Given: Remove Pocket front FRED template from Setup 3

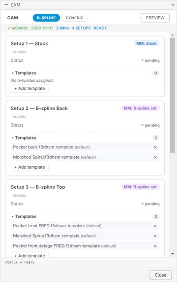Looking at the screenshot, I should point(155,226).
